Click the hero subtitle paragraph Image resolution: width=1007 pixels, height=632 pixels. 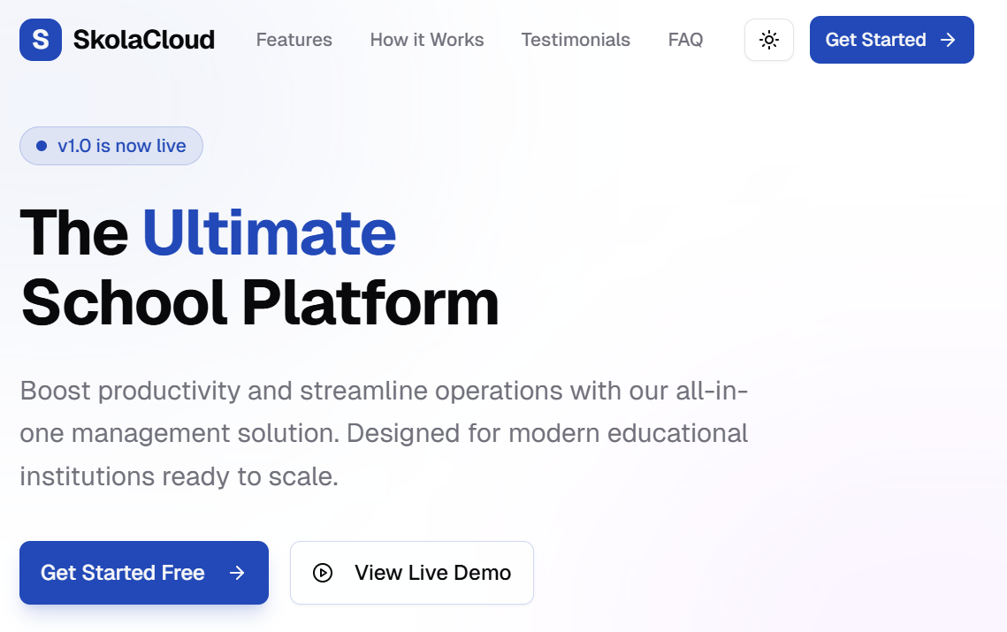point(384,433)
